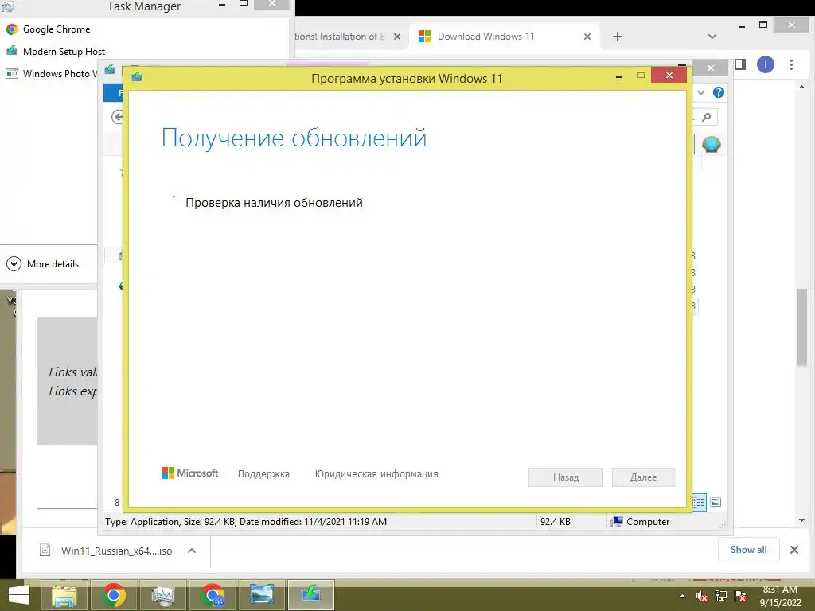Click the Modern Setup Host process icon
The image size is (815, 611).
pyautogui.click(x=12, y=52)
